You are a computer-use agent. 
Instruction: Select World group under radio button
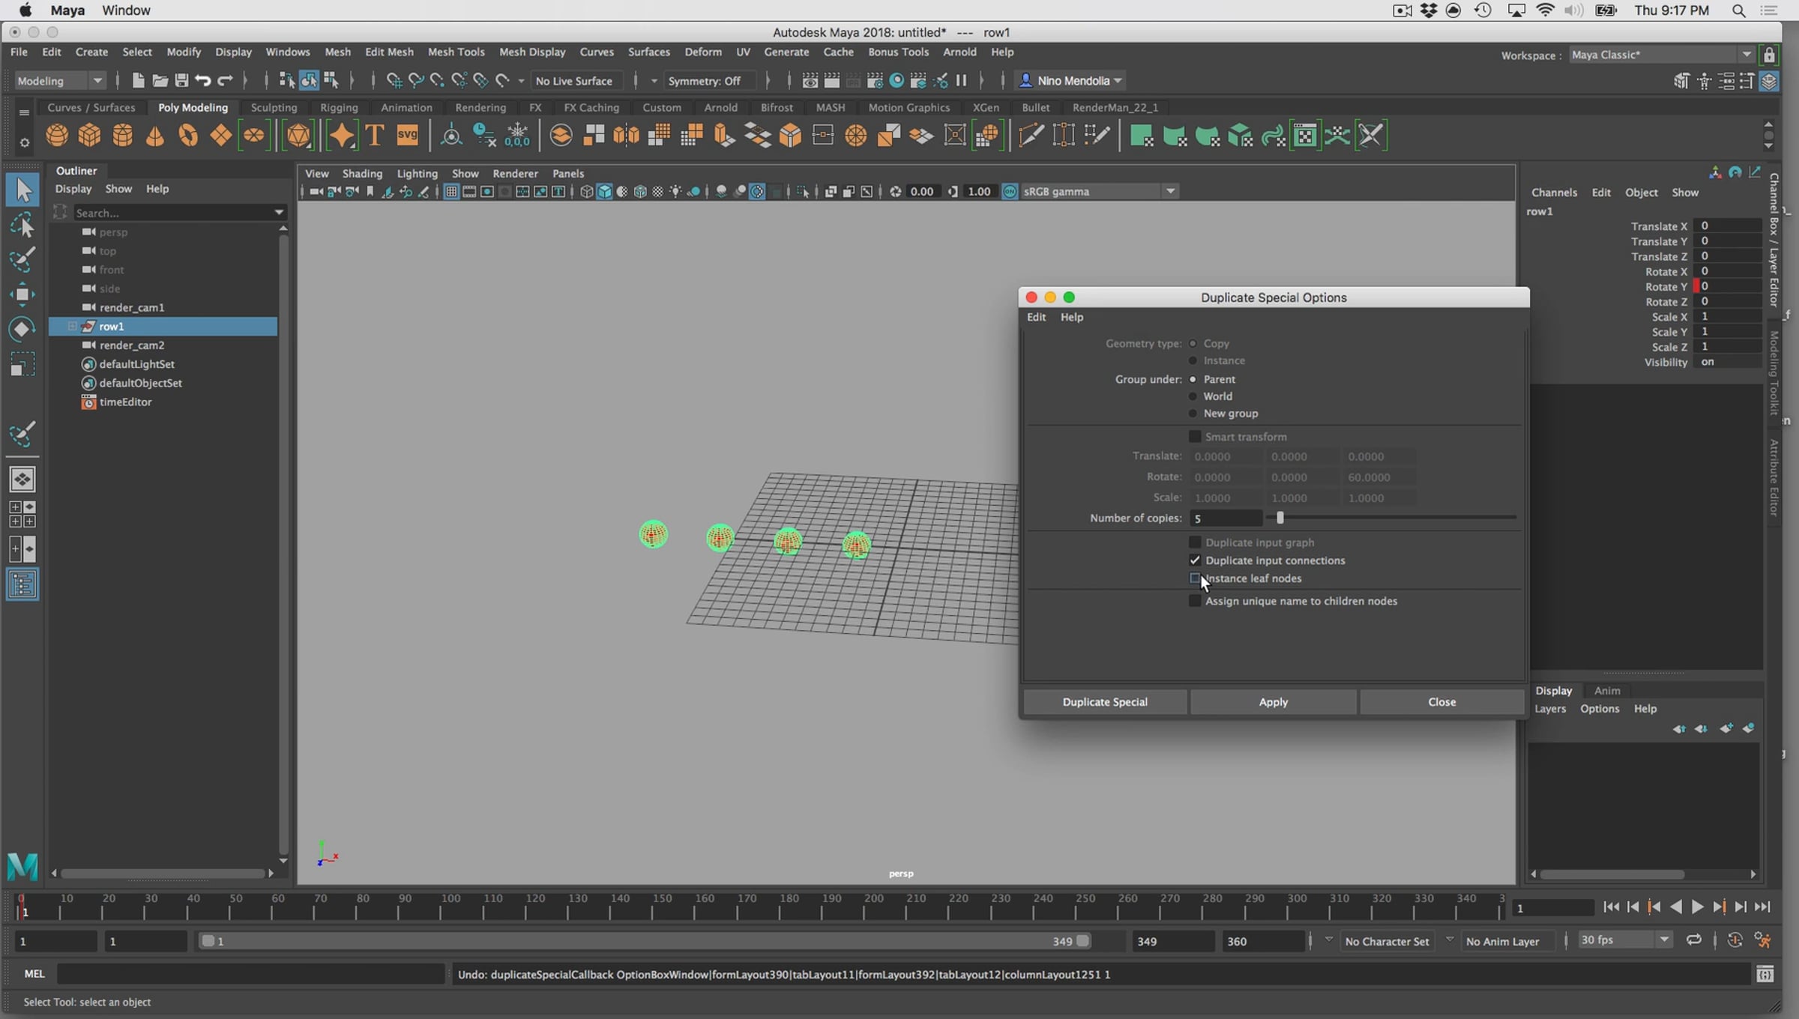[x=1193, y=396]
